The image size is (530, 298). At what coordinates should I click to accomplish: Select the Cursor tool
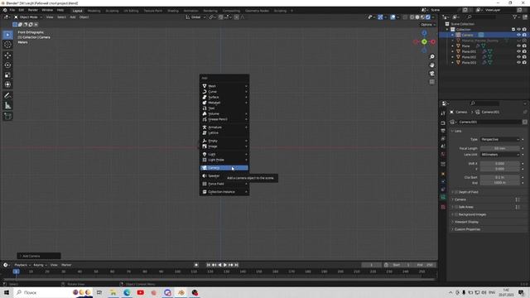tap(7, 45)
